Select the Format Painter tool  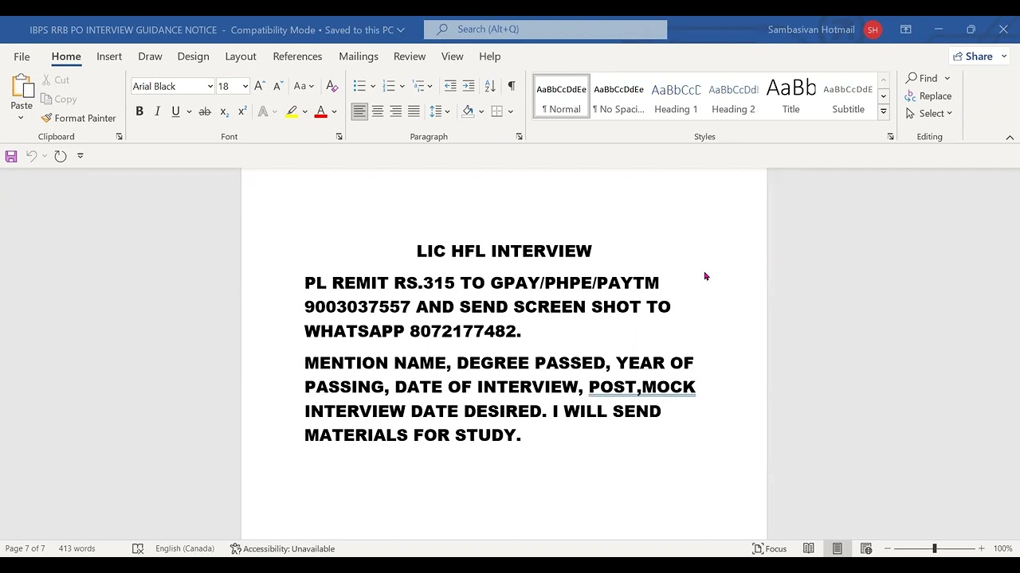[78, 118]
